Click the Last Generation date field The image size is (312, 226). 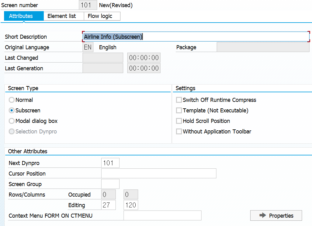click(103, 68)
